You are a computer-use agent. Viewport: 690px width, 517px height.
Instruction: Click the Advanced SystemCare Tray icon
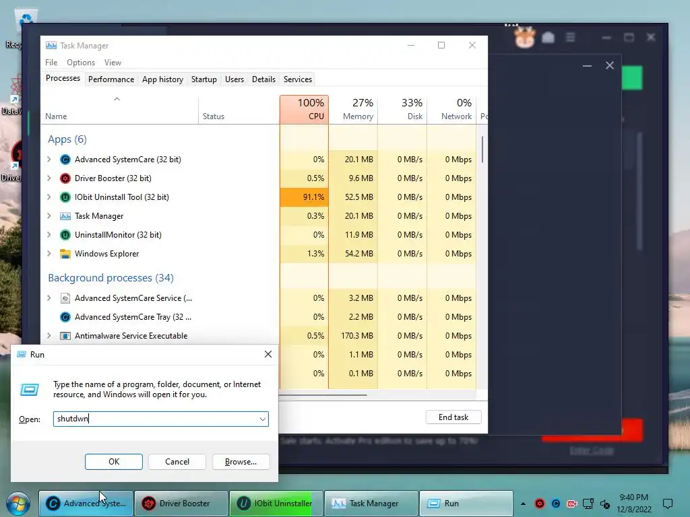tap(65, 317)
